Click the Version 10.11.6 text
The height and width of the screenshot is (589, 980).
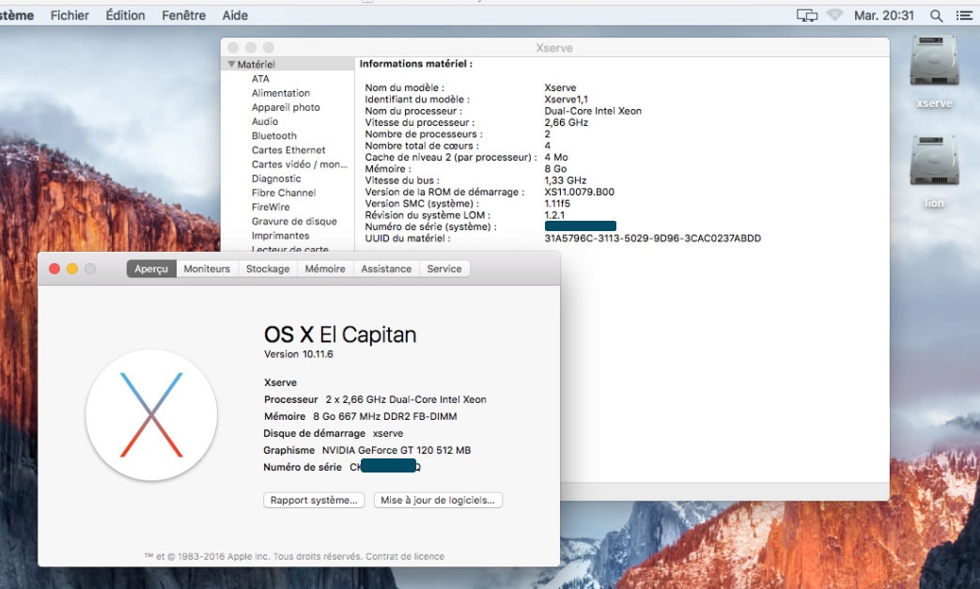[x=298, y=354]
